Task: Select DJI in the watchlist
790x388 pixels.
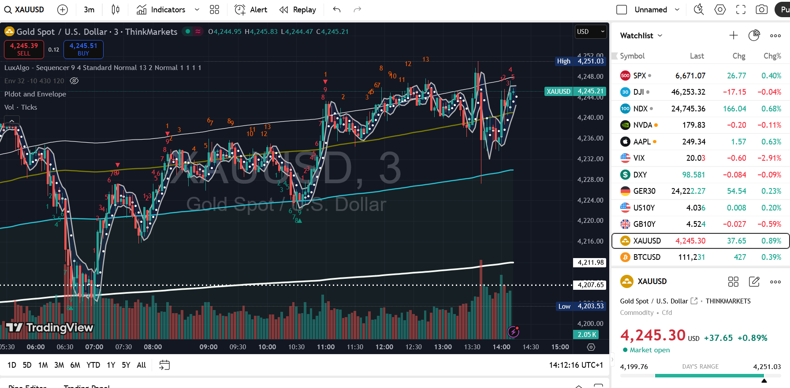Action: 701,92
